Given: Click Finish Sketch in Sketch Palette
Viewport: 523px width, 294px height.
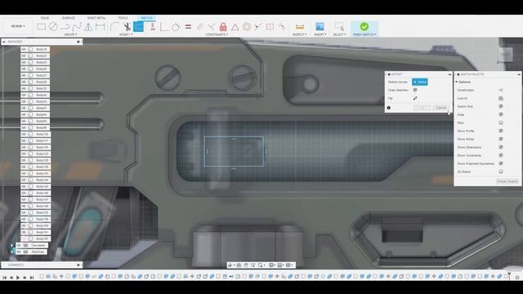Looking at the screenshot, I should coord(507,181).
